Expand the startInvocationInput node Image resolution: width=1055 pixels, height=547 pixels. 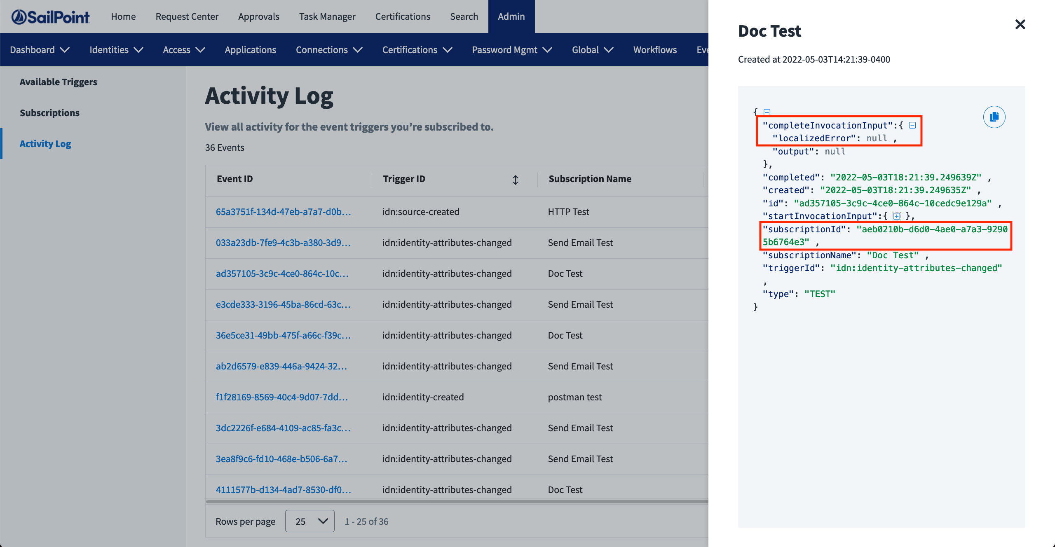tap(896, 216)
